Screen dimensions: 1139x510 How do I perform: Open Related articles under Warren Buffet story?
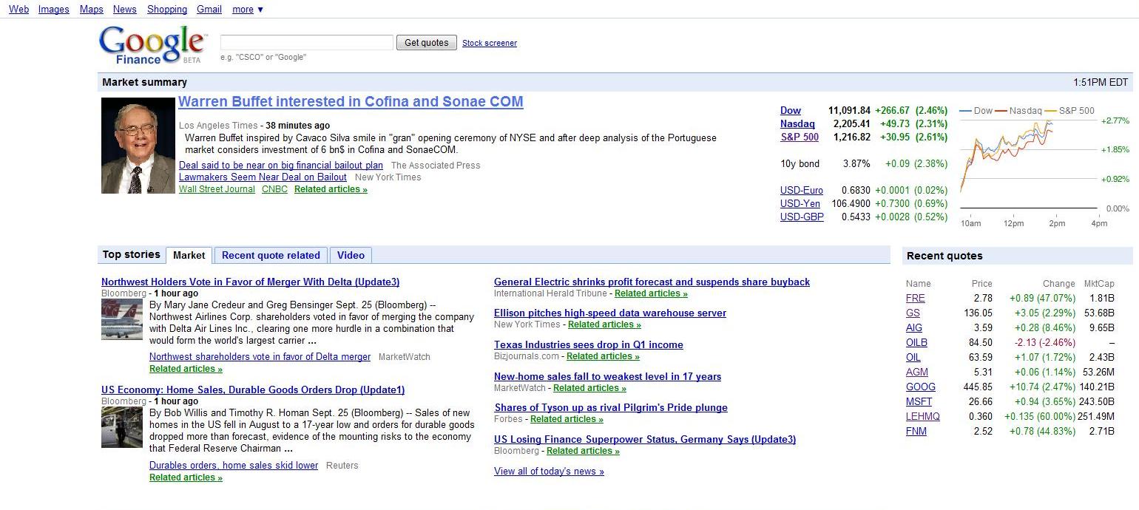pos(331,189)
